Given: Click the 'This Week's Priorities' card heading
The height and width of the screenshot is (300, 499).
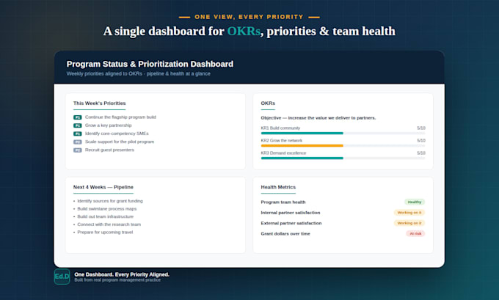Looking at the screenshot, I should [x=99, y=103].
